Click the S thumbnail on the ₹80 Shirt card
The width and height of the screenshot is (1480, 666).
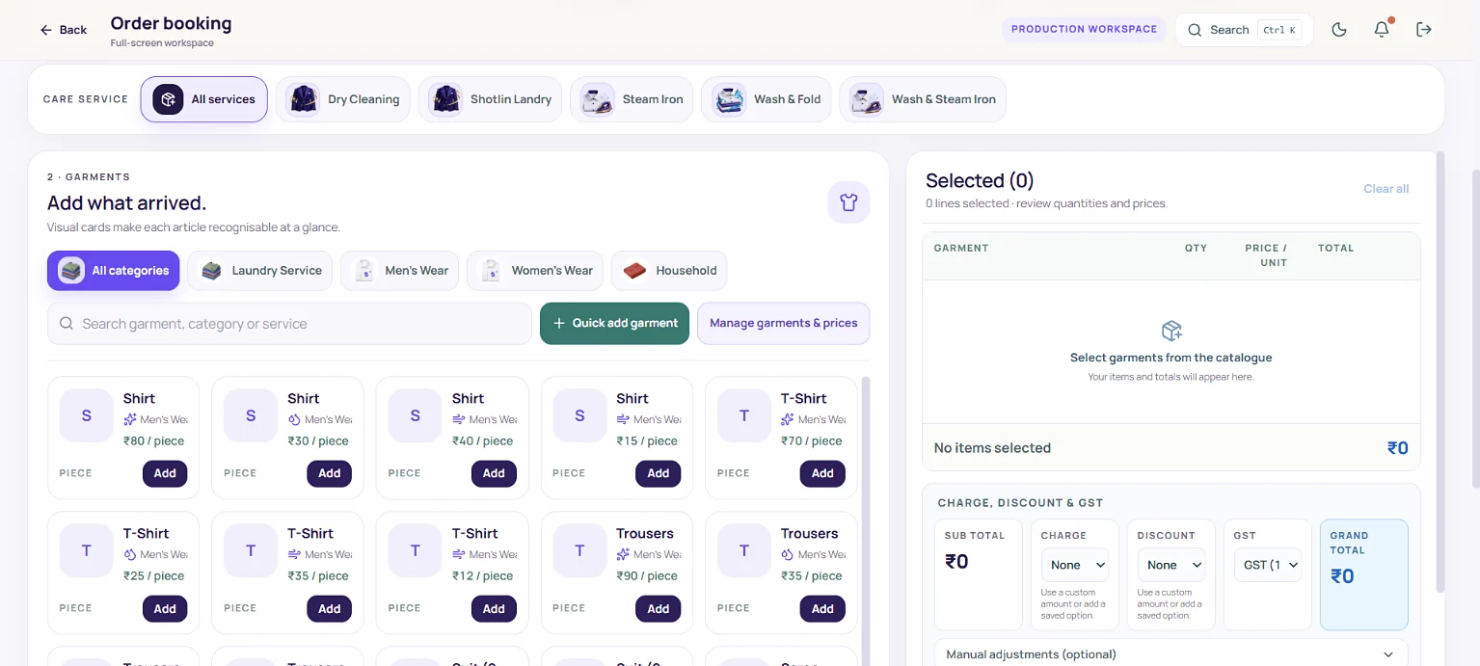click(87, 416)
